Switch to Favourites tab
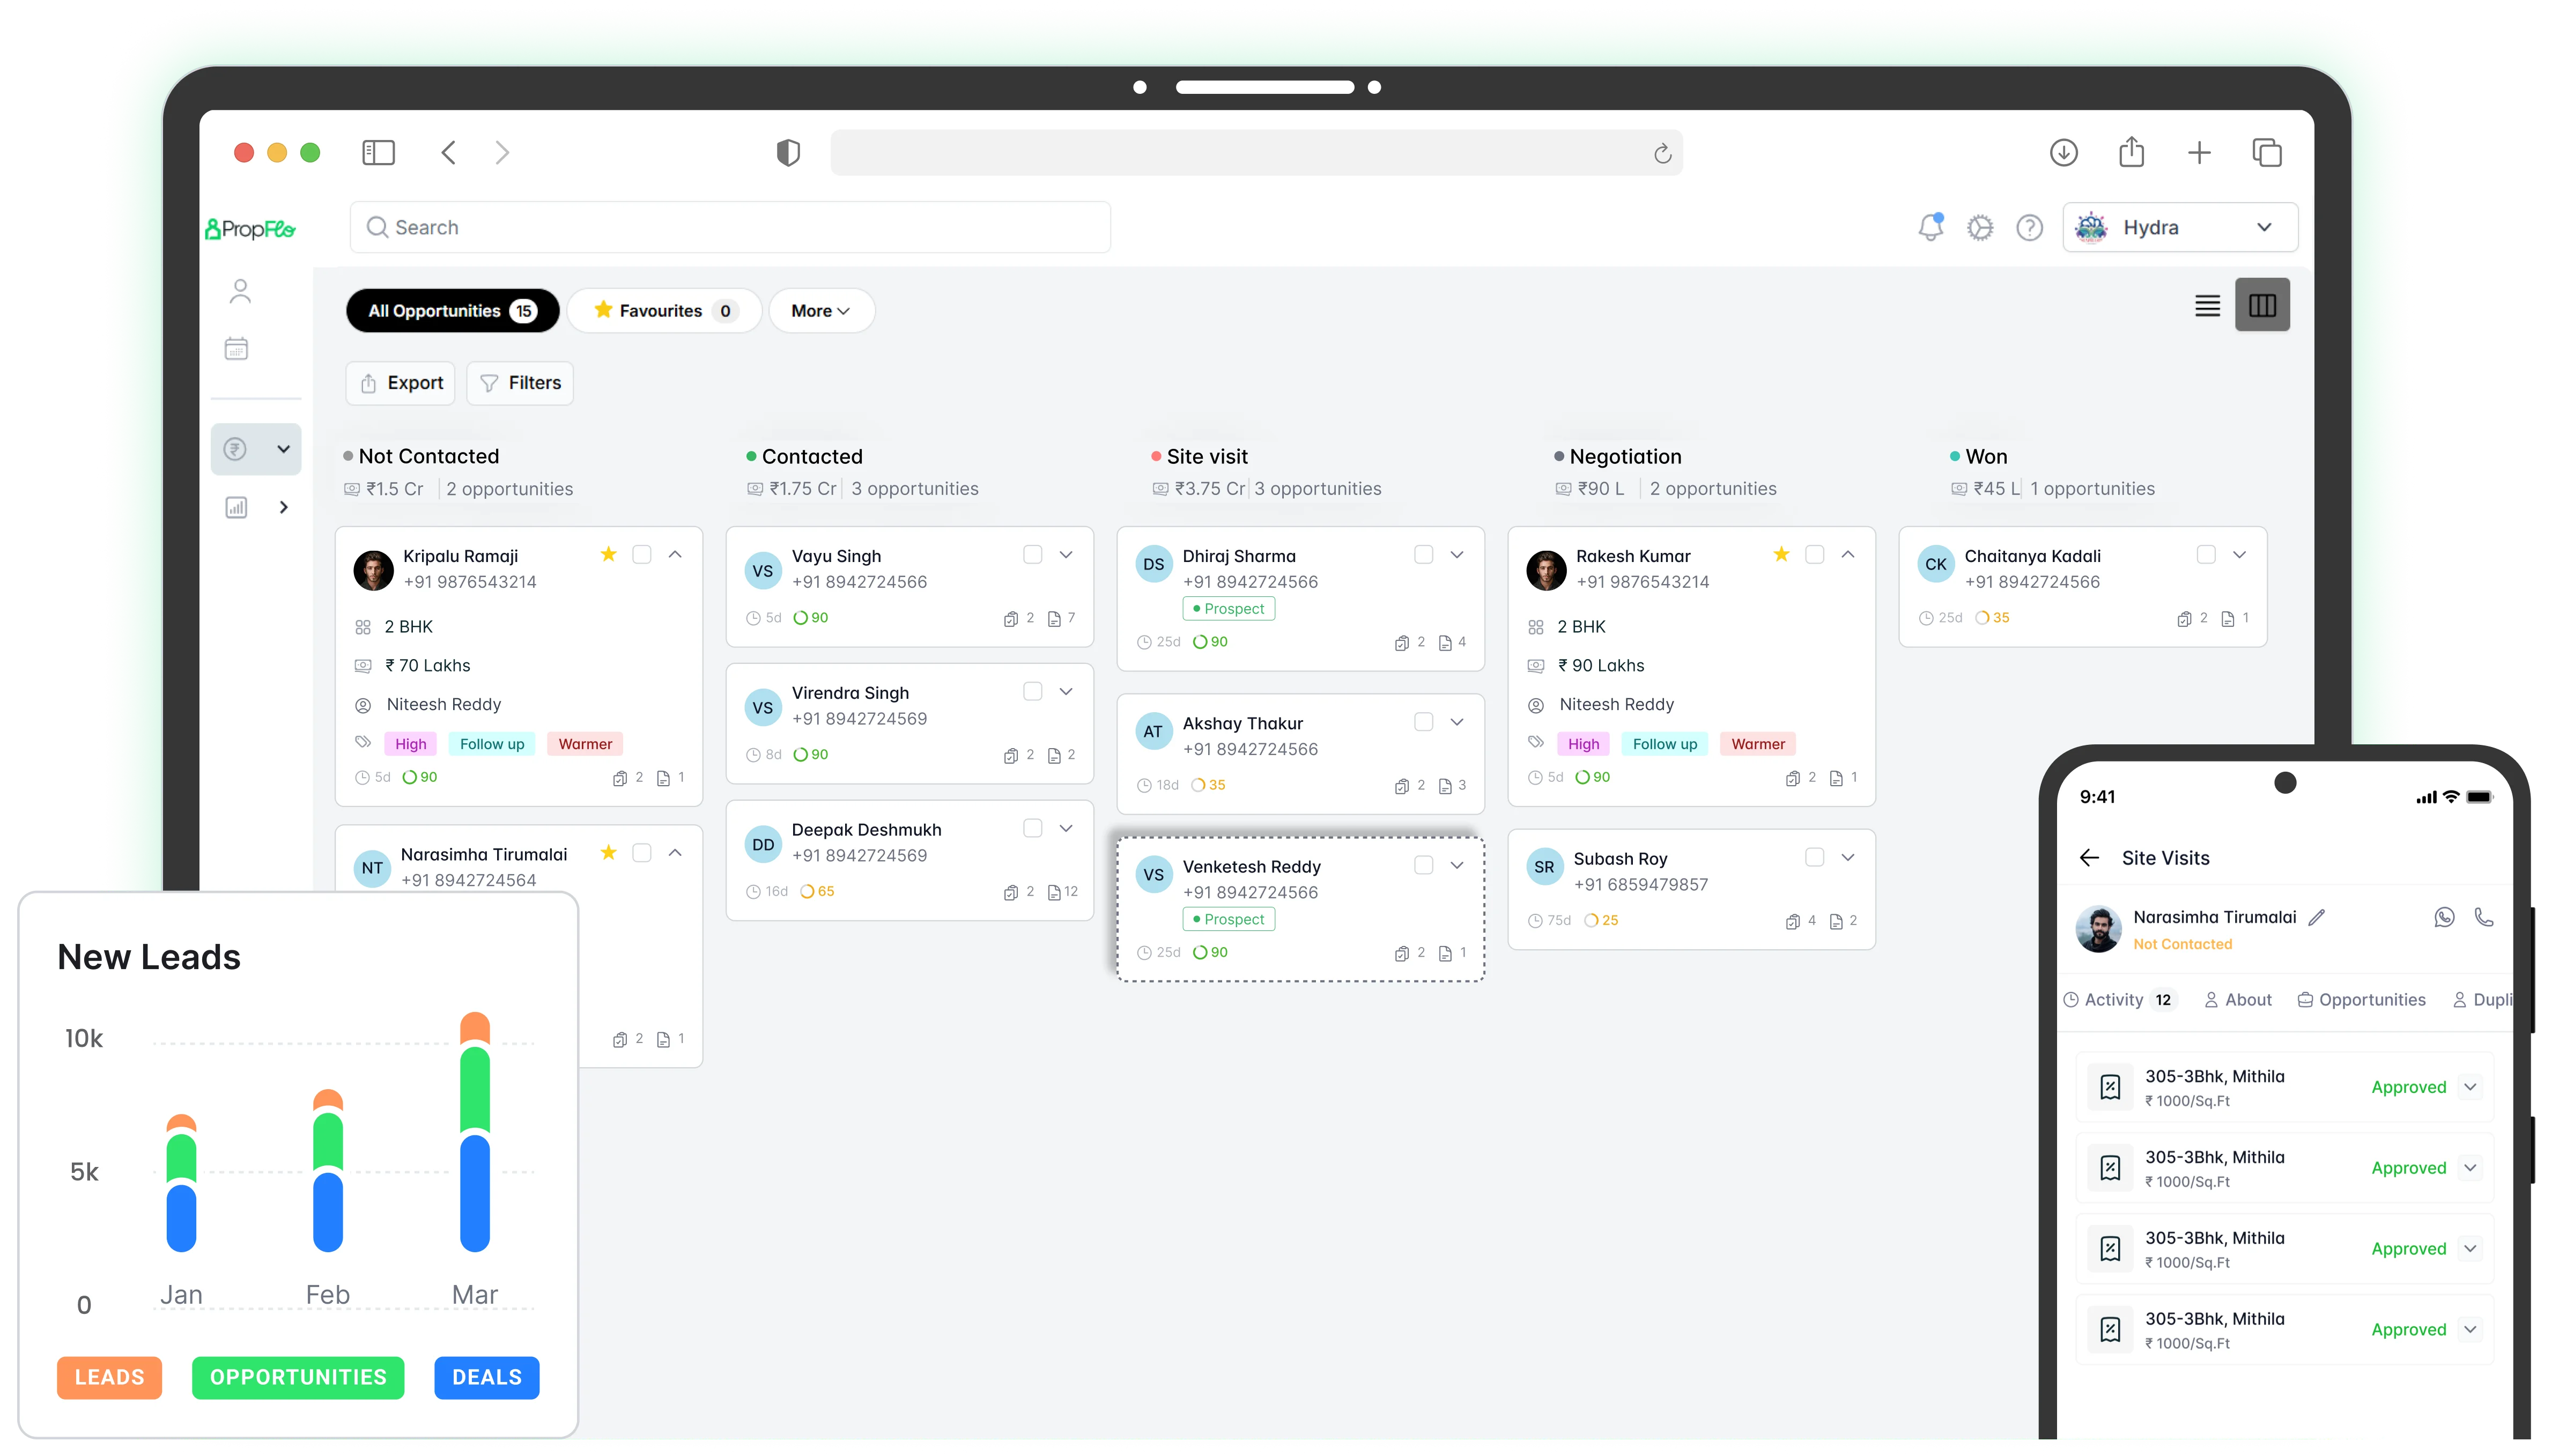The width and height of the screenshot is (2574, 1456). (664, 311)
